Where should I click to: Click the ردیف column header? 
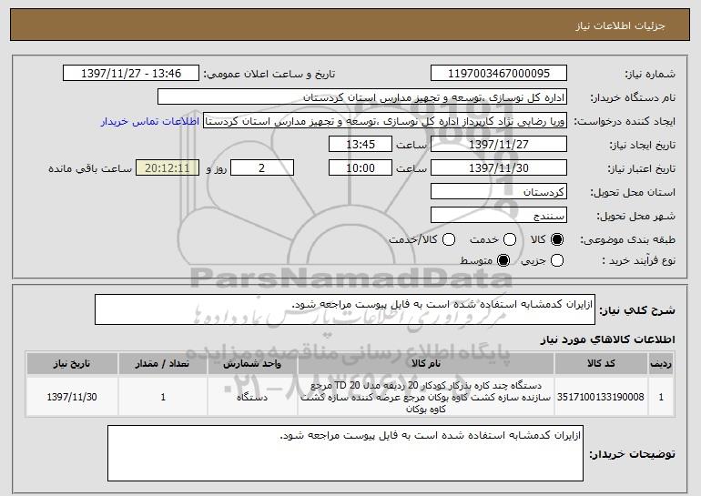(x=661, y=363)
